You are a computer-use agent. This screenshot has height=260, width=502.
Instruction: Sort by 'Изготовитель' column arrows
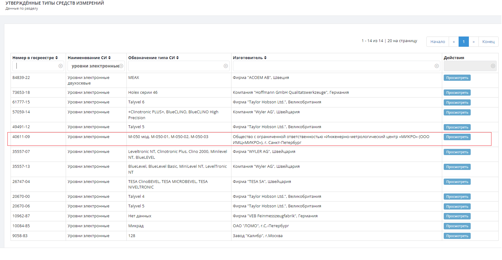(265, 58)
